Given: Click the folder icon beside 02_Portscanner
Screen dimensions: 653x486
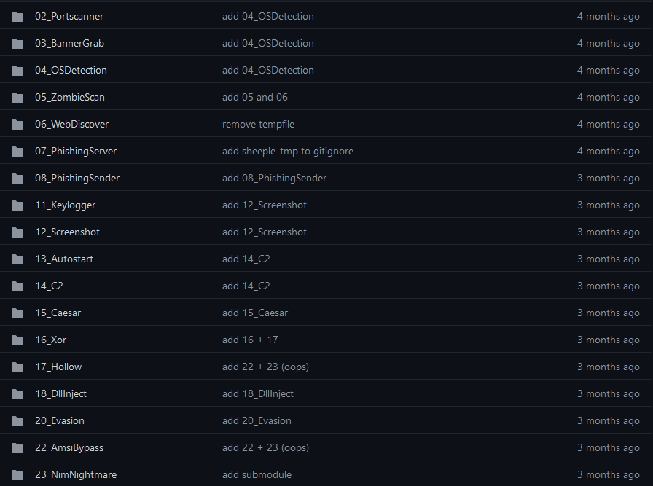Looking at the screenshot, I should 17,16.
